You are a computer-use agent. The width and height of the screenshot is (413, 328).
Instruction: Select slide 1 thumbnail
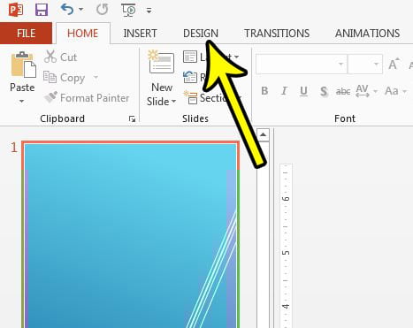coord(131,235)
